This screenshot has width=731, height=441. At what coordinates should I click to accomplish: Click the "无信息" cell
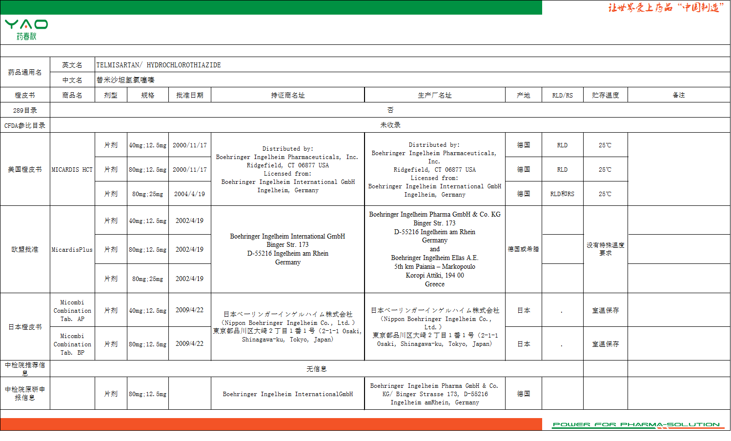click(x=317, y=369)
